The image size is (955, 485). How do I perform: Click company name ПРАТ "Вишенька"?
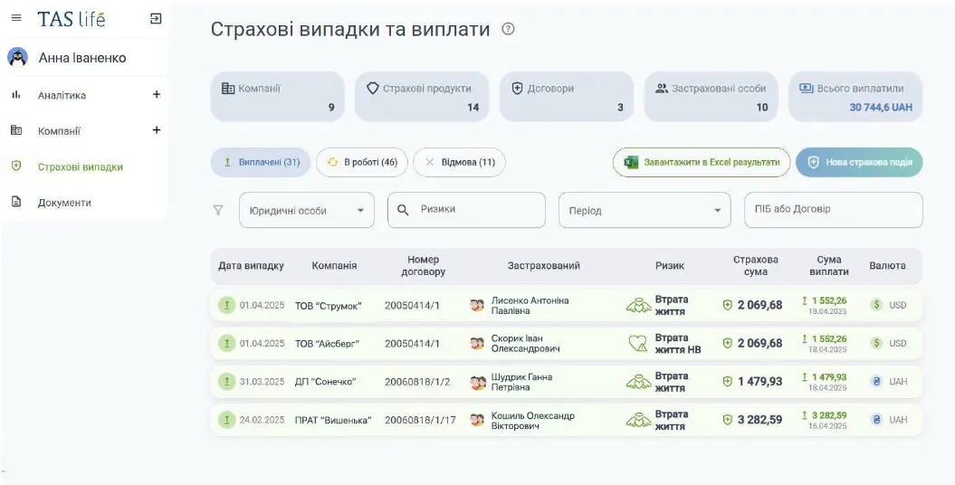[x=333, y=420]
